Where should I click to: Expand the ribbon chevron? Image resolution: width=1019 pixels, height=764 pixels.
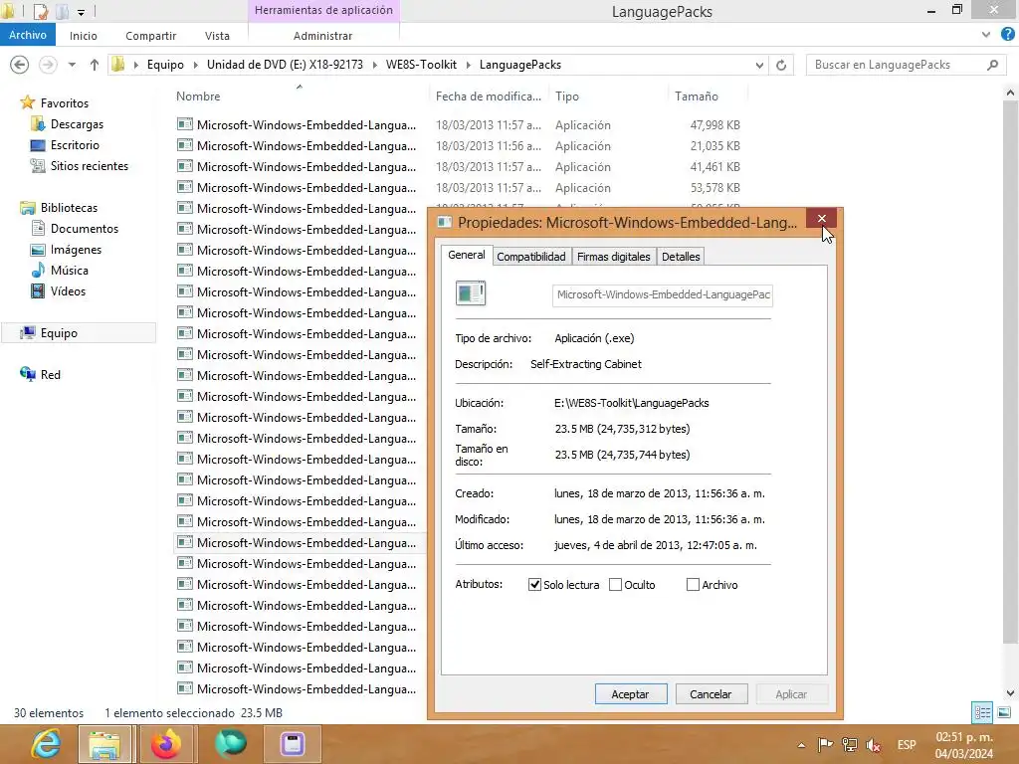(x=986, y=35)
